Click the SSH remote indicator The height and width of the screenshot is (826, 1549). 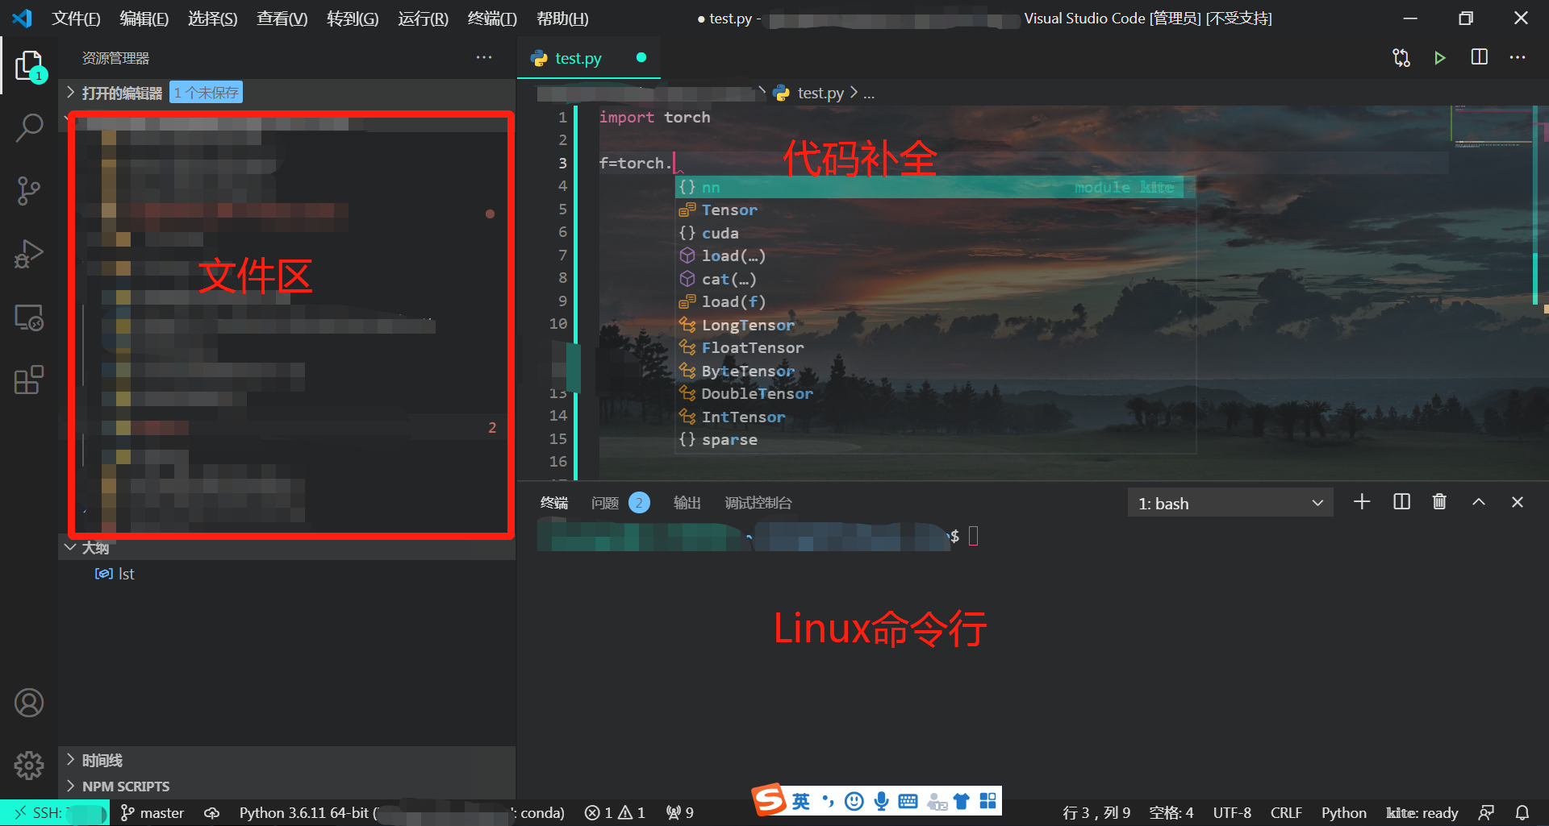[x=55, y=813]
